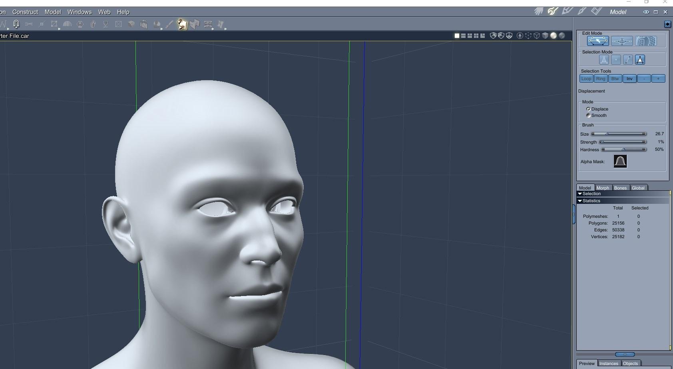673x369 pixels.
Task: Switch to the Morph tab
Action: 603,188
